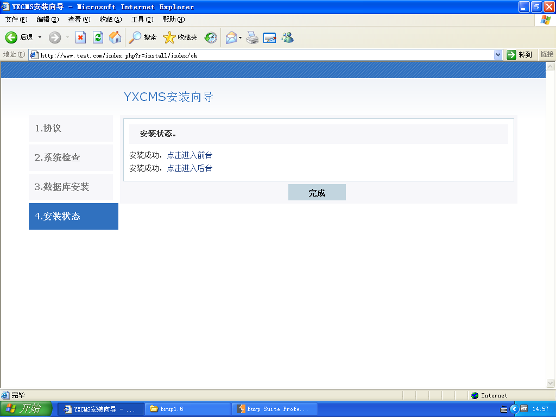556x417 pixels.
Task: Click the 安装状态。 section header text
Action: click(x=158, y=134)
